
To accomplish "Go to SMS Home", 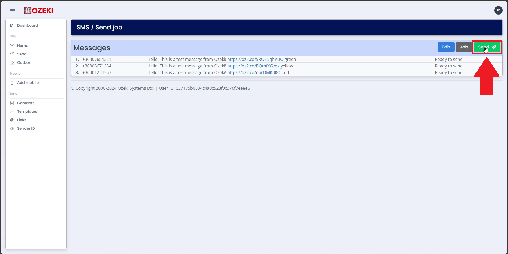I will (23, 46).
